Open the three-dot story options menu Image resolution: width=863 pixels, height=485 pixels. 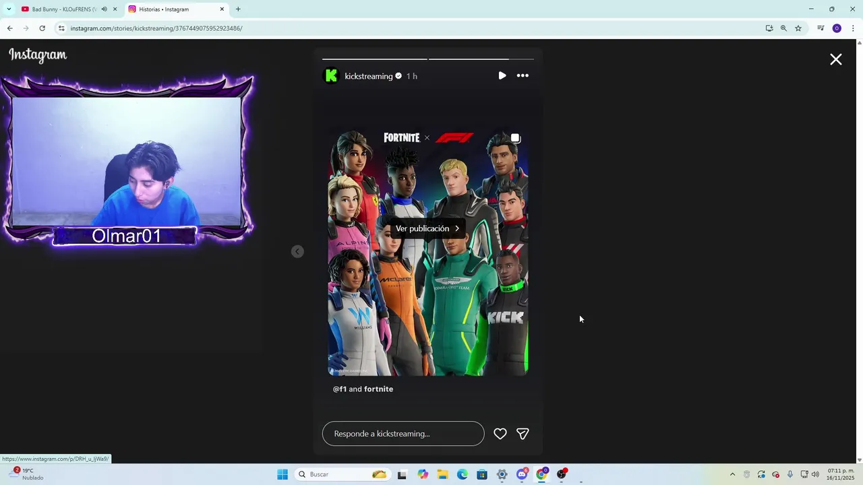(523, 76)
